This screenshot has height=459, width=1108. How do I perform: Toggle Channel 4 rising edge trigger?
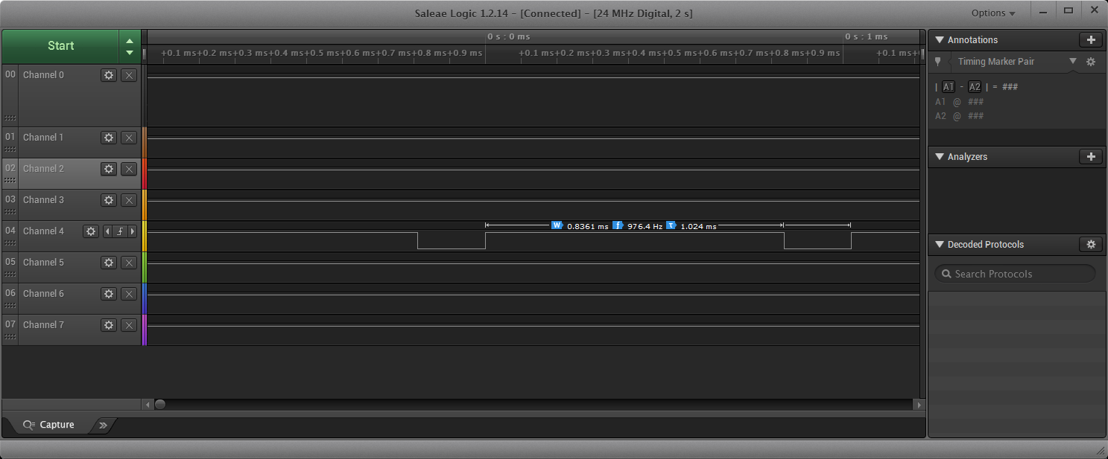click(x=120, y=231)
